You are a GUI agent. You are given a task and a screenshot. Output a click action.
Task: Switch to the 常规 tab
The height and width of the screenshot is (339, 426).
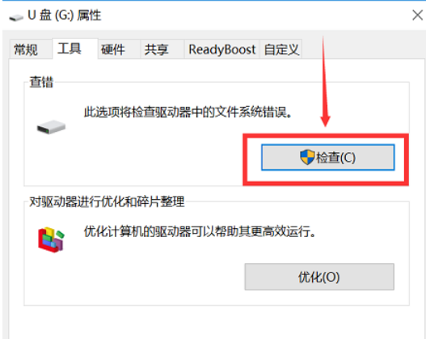pos(26,49)
